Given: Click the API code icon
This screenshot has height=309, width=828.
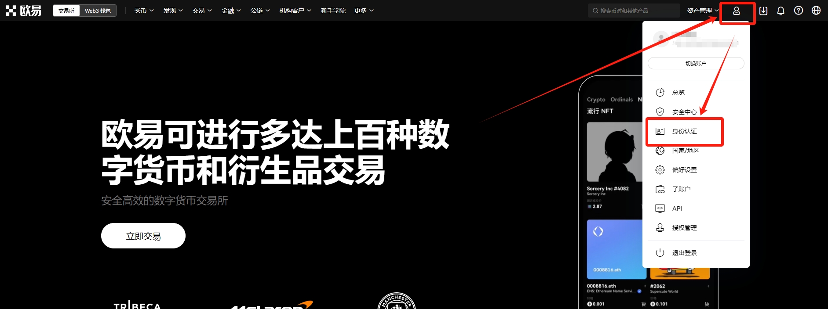Looking at the screenshot, I should pyautogui.click(x=660, y=208).
